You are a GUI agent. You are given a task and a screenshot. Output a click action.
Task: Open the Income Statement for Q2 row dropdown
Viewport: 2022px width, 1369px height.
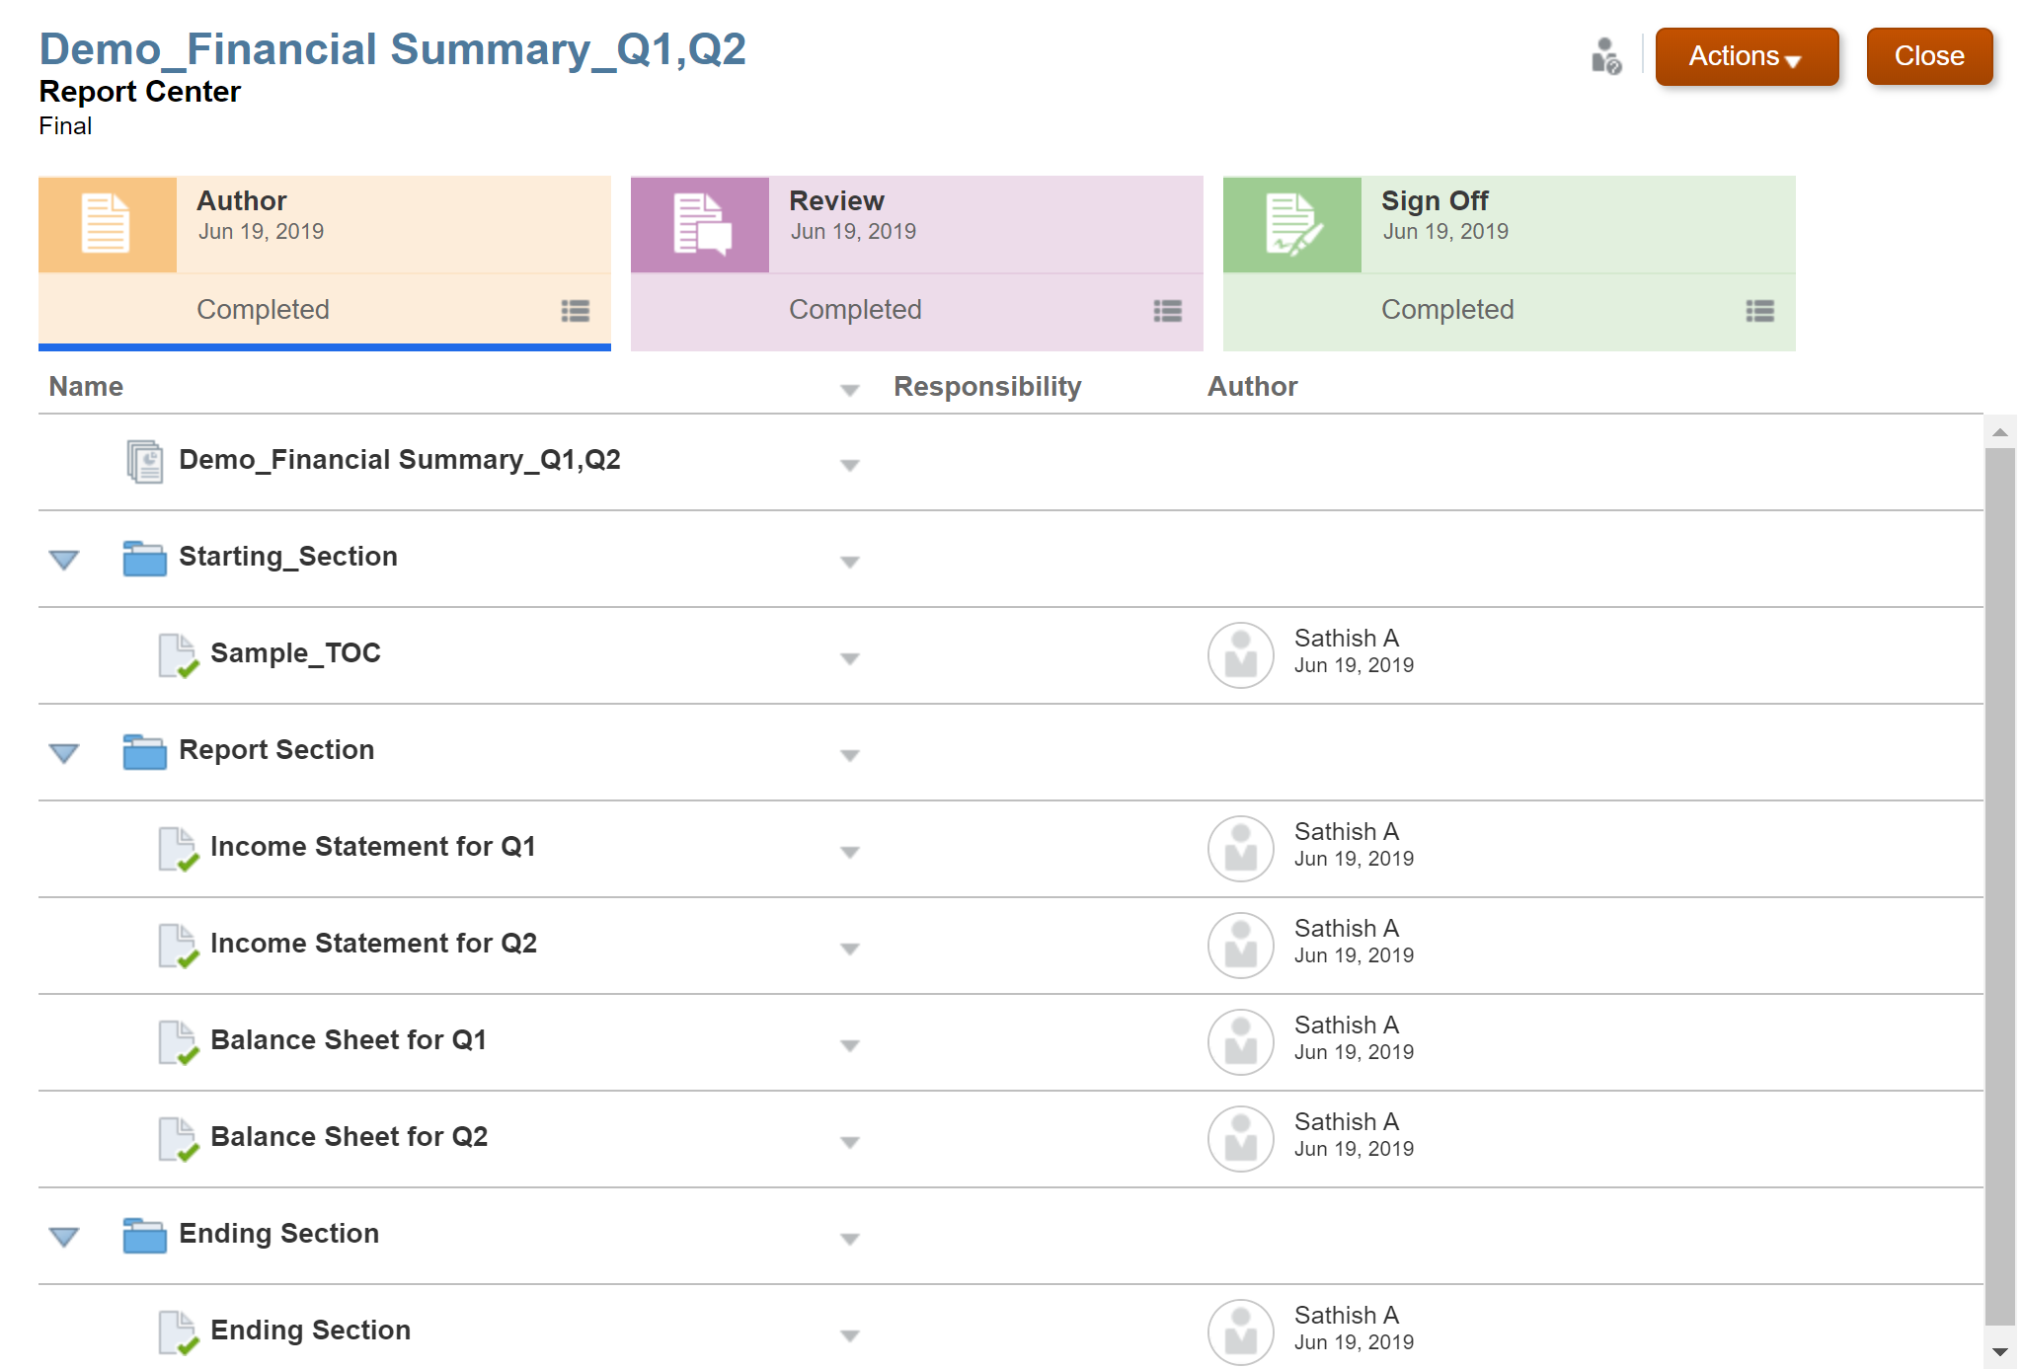[849, 949]
